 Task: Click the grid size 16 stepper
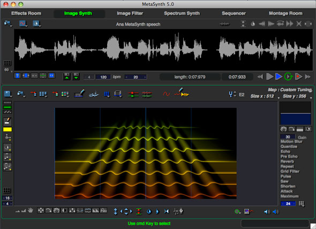pyautogui.click(x=7, y=198)
